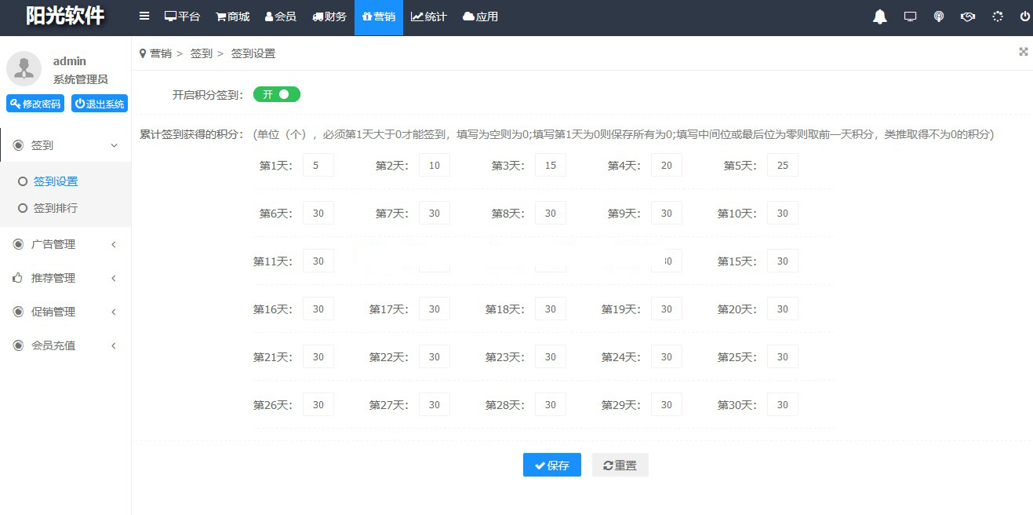The height and width of the screenshot is (515, 1033).
Task: Click the monitor icon in top-right bar
Action: pos(910,16)
